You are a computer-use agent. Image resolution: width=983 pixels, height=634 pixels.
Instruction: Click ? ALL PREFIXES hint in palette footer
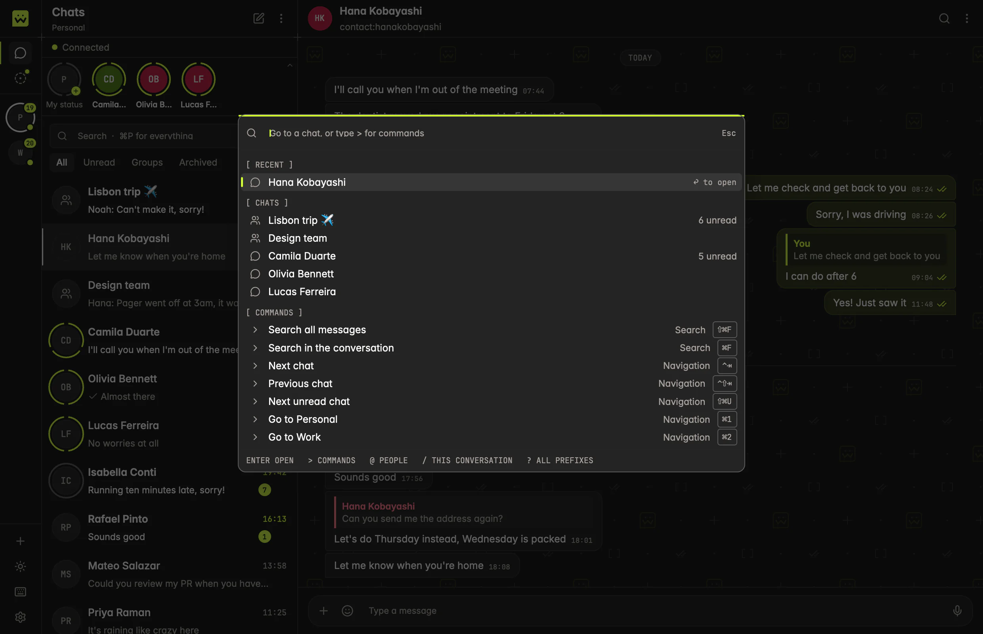click(x=560, y=460)
